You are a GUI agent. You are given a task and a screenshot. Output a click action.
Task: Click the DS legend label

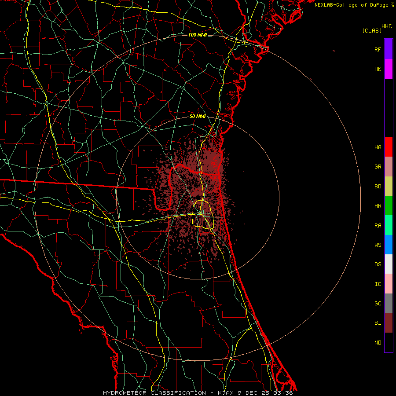click(x=378, y=264)
